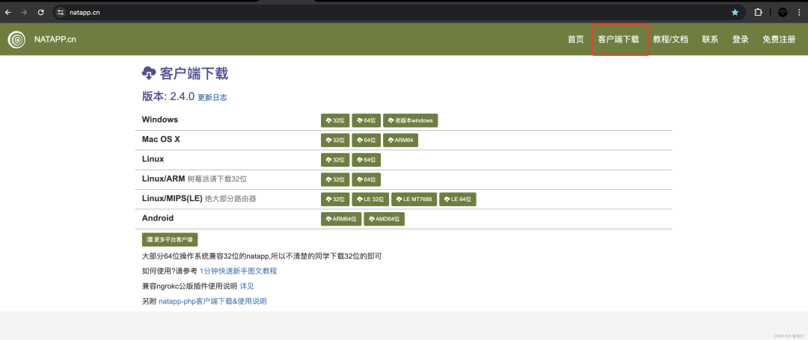Download LE MT7688 client
Image resolution: width=808 pixels, height=340 pixels.
coord(414,199)
